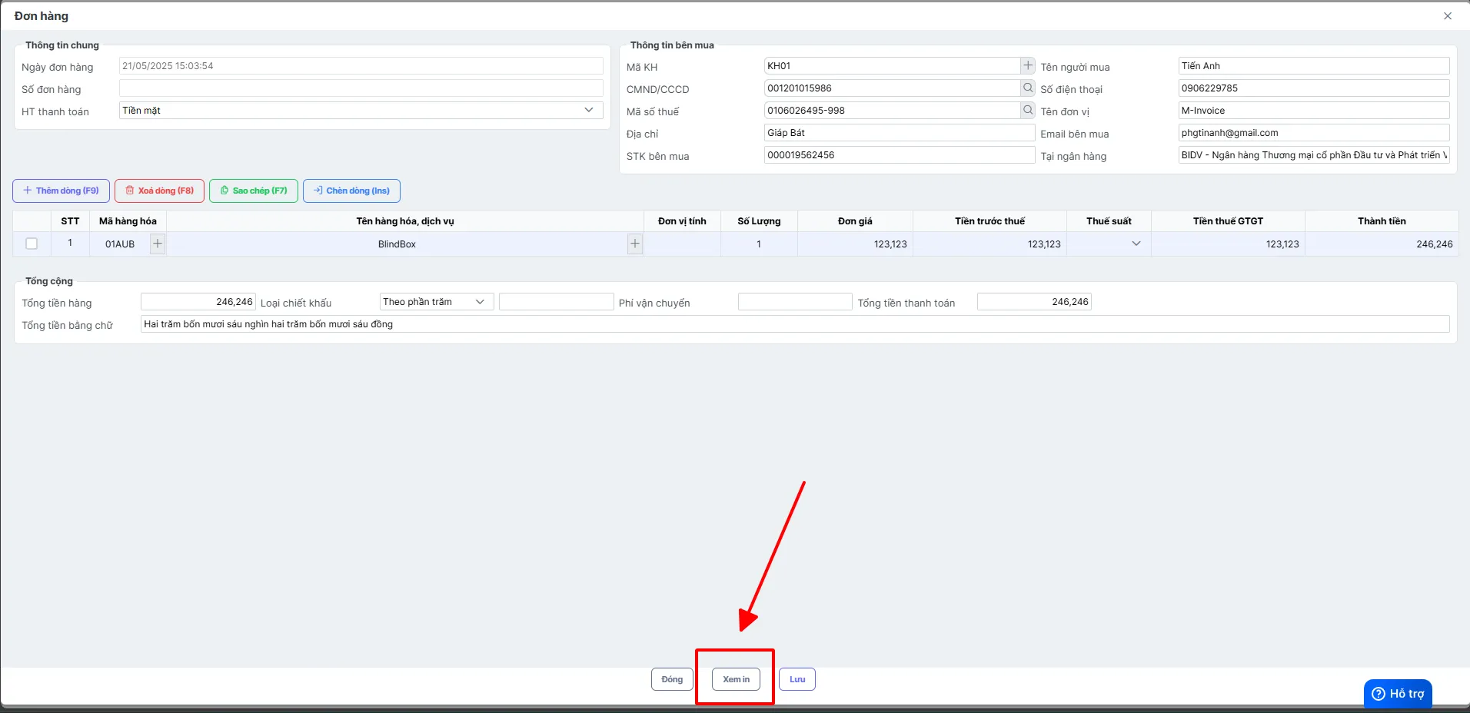Image resolution: width=1470 pixels, height=713 pixels.
Task: Click Mã KH field containing KH01
Action: [x=892, y=66]
